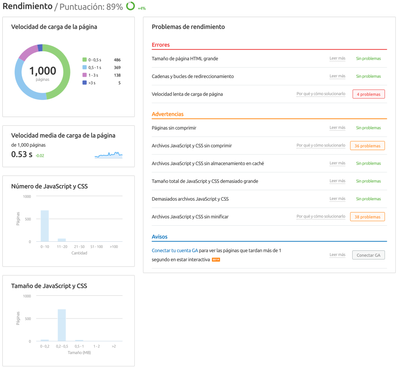Click the purple 1-3 s legend swatch
The width and height of the screenshot is (402, 373).
click(x=84, y=75)
